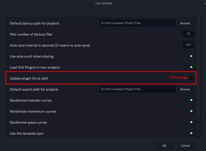This screenshot has height=151, width=206.
Task: Disable Load Orb Plugins in new projects
Action: (x=191, y=67)
